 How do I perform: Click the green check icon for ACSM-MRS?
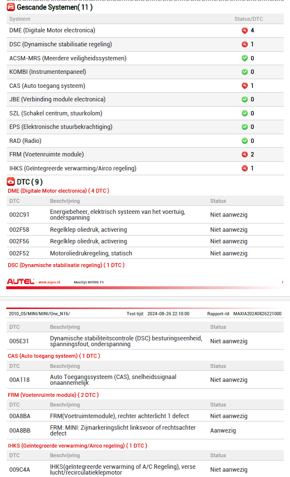pos(245,58)
